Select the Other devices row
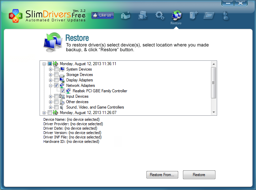Screen dimensions: 256x190 point(77,102)
